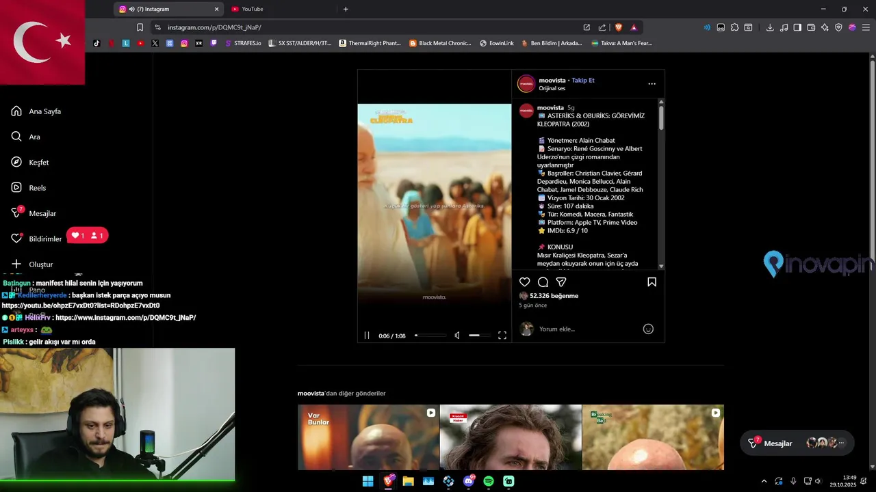This screenshot has width=876, height=492.
Task: Seek on the video progress bar
Action: pos(430,336)
